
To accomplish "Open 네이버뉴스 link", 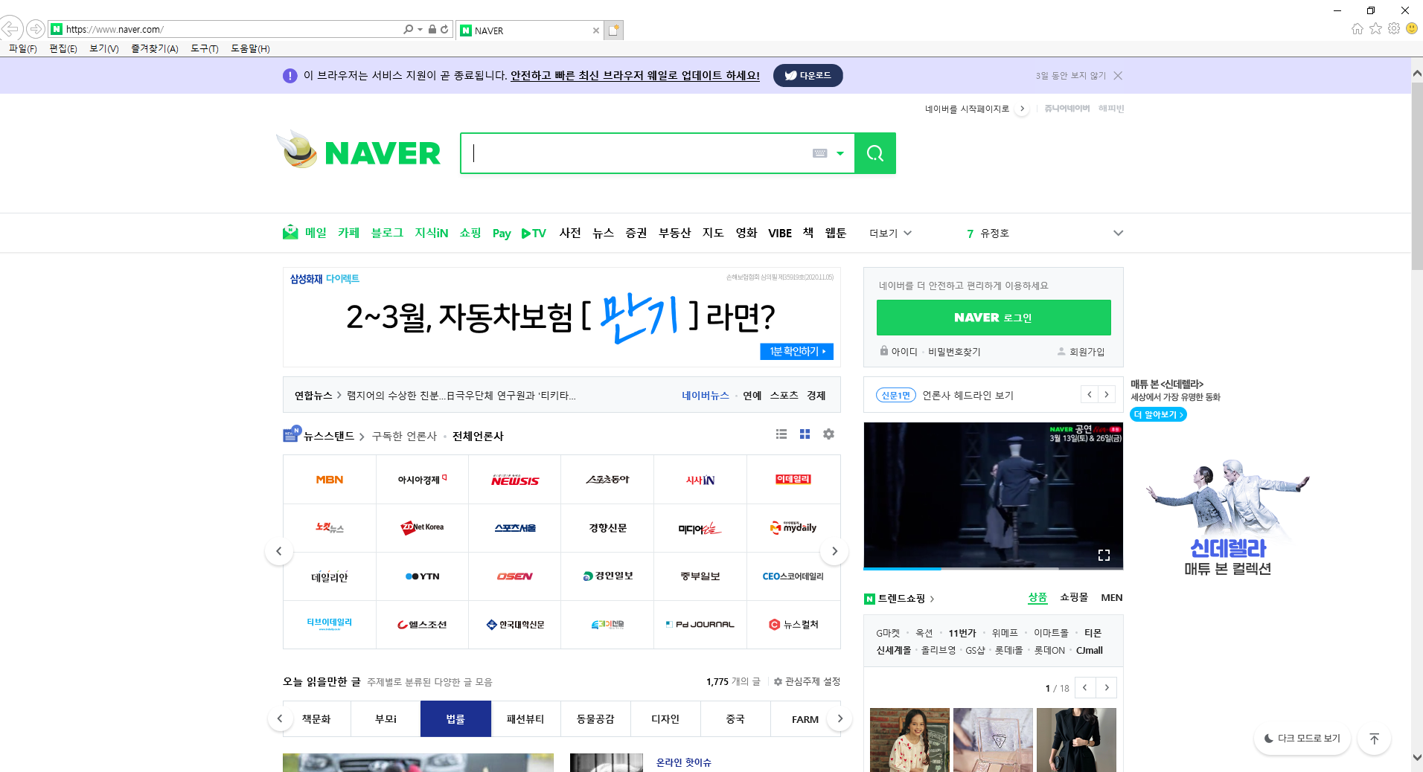I will pos(706,395).
